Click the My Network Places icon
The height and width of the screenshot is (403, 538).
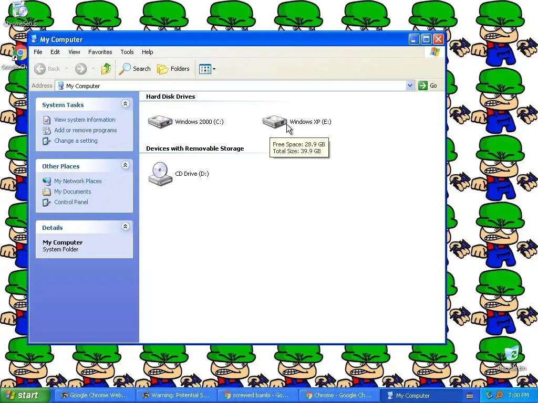point(47,181)
